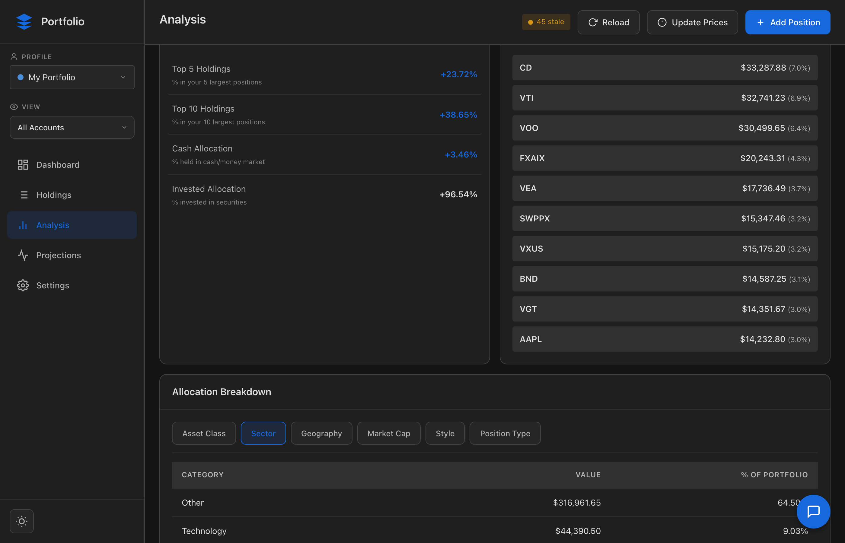
Task: Open the My Portfolio profile dropdown
Action: (x=72, y=77)
